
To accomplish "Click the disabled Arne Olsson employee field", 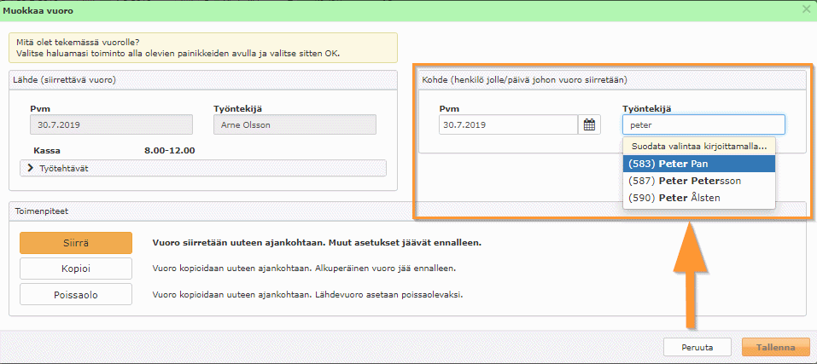I will coord(295,124).
